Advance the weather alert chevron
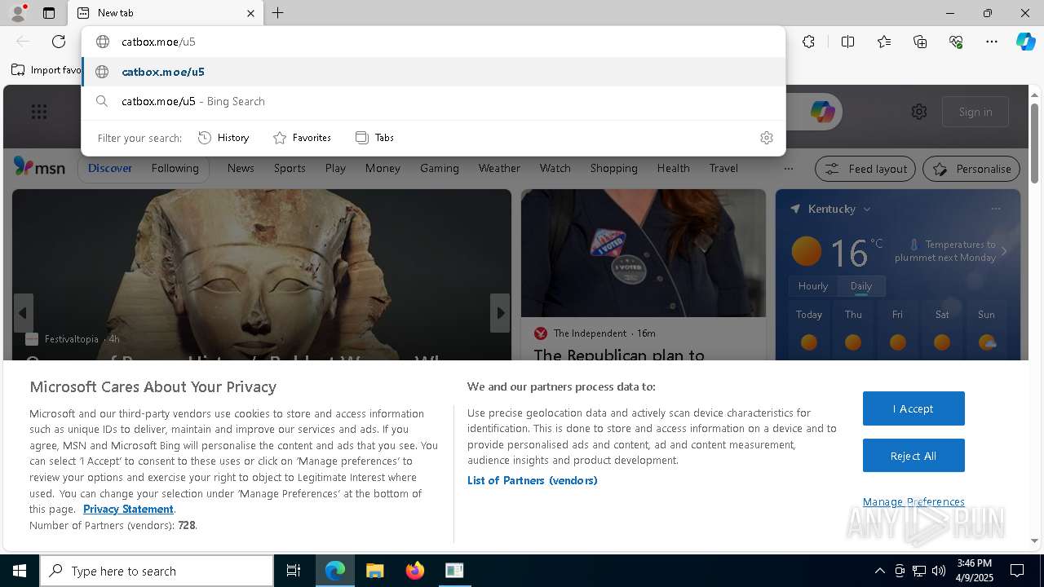Viewport: 1044px width, 587px height. 1004,251
